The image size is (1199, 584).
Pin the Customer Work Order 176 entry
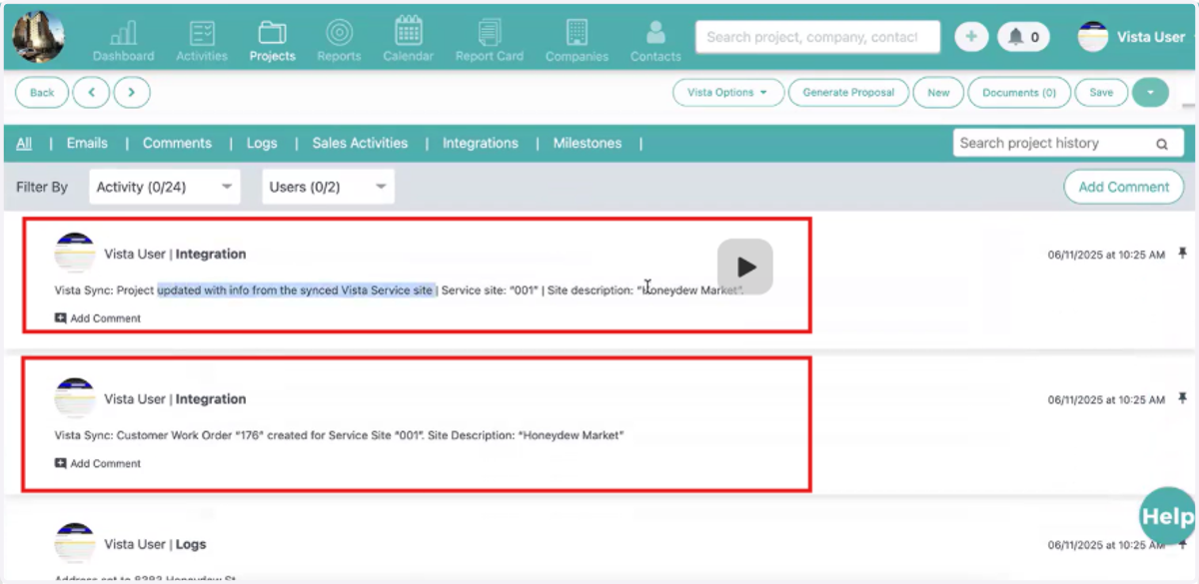(x=1183, y=398)
